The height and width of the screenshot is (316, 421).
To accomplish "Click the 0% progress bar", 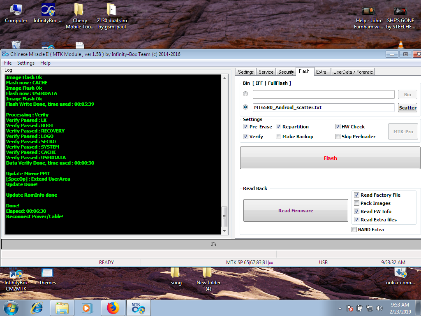I will [x=211, y=244].
